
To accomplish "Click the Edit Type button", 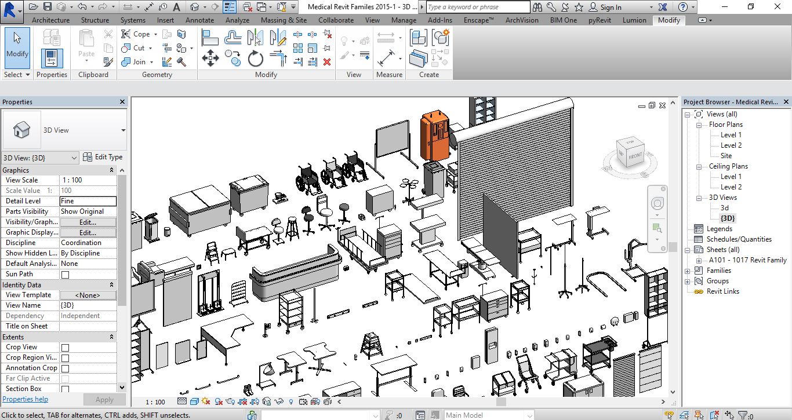I will tap(103, 157).
